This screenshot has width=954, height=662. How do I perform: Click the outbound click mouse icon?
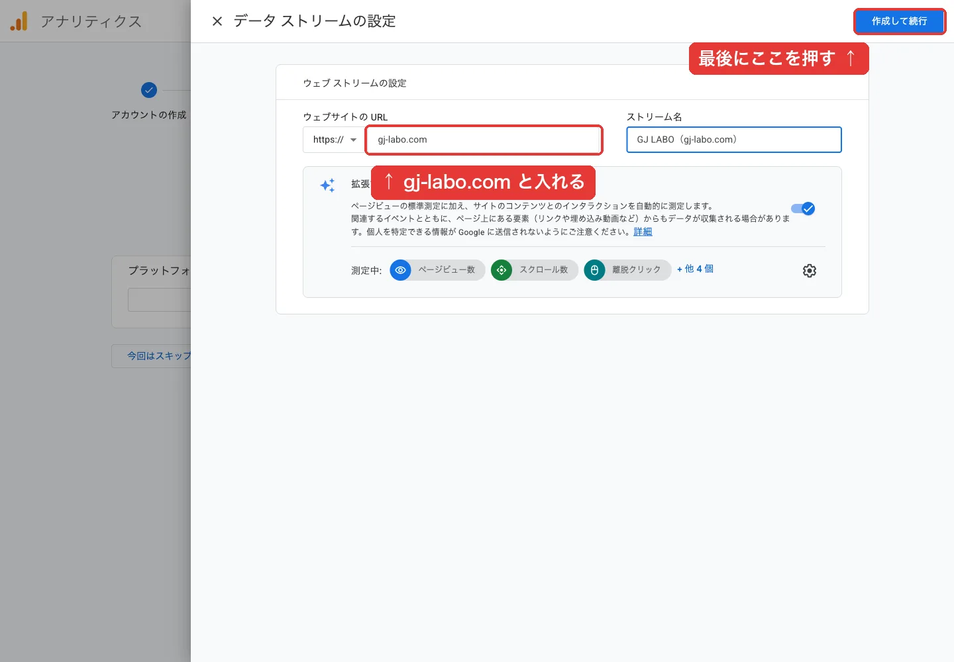tap(594, 270)
